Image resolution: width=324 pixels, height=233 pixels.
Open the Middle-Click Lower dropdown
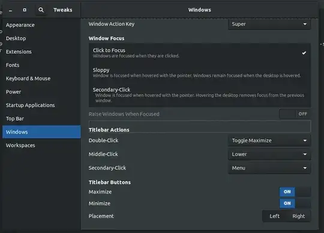(x=269, y=154)
